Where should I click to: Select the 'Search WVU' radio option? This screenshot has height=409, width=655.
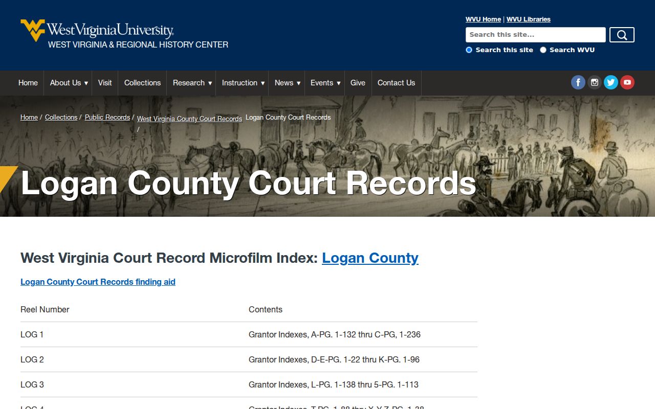click(x=543, y=50)
